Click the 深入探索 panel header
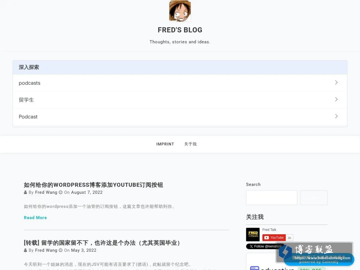The image size is (360, 270). pyautogui.click(x=180, y=67)
